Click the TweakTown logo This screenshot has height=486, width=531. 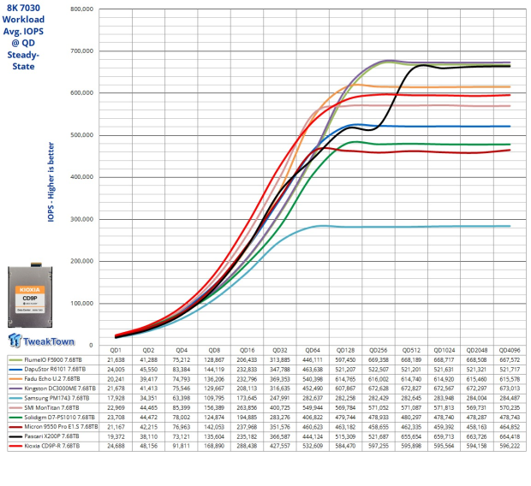click(x=41, y=341)
